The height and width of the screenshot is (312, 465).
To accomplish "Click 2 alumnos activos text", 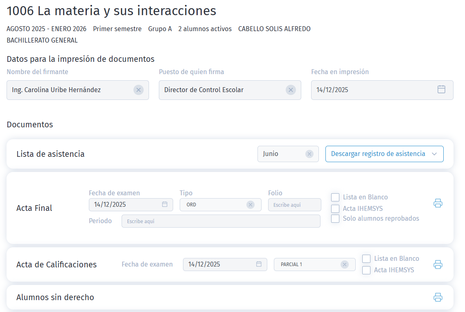I will pyautogui.click(x=205, y=29).
